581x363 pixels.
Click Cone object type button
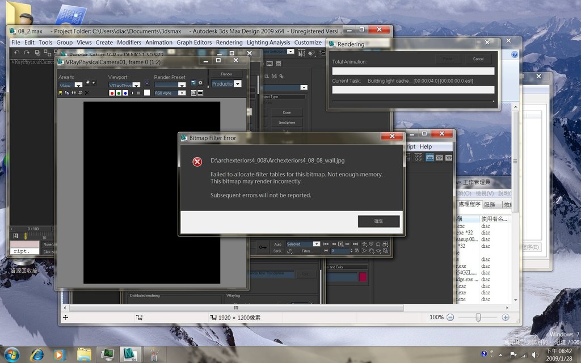287,113
